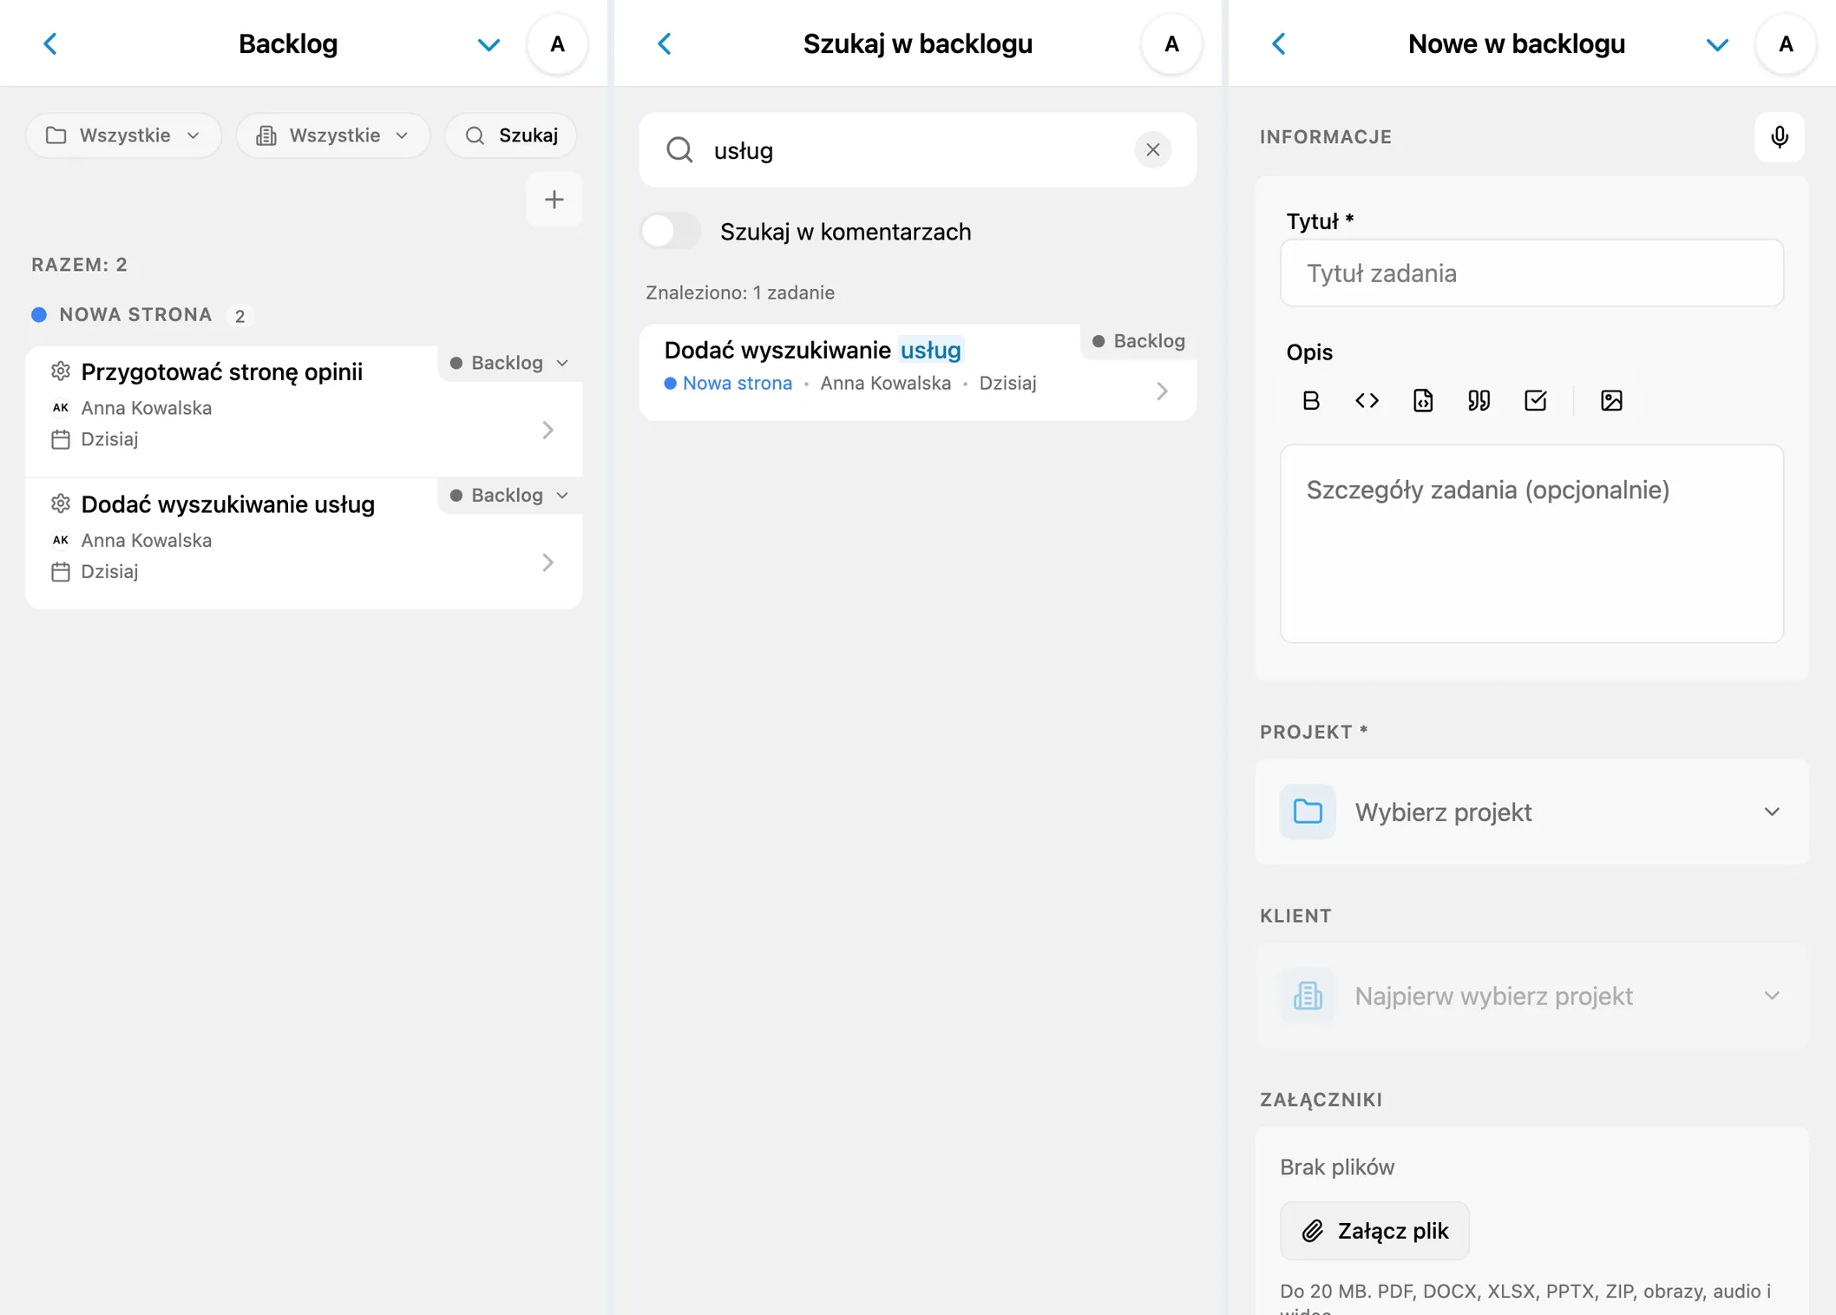Open details arrow for Dodać wyszukiwanie usług task
This screenshot has height=1315, width=1836.
(x=548, y=562)
